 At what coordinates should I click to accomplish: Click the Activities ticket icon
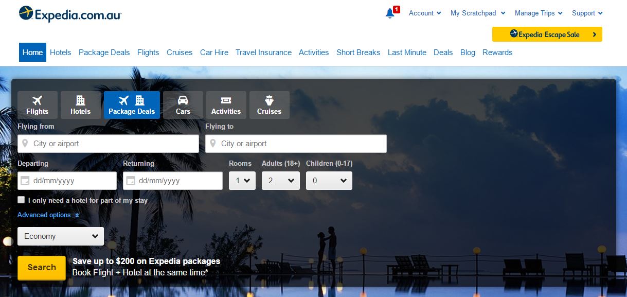pos(226,101)
